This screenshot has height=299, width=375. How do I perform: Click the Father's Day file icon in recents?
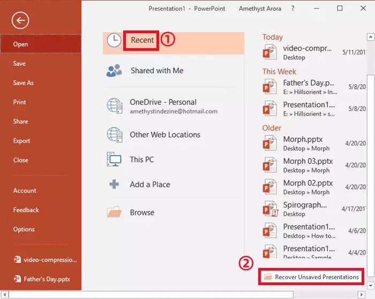(270, 87)
